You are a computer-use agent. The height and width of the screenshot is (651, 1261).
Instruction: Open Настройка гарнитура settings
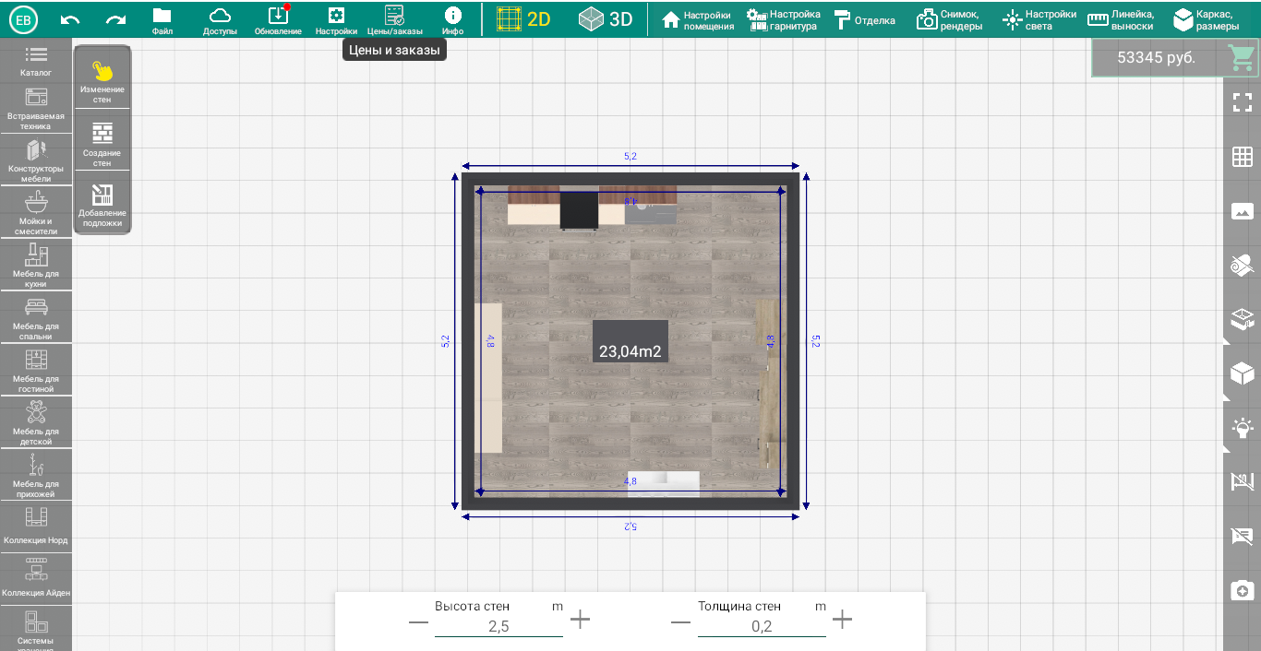(784, 19)
